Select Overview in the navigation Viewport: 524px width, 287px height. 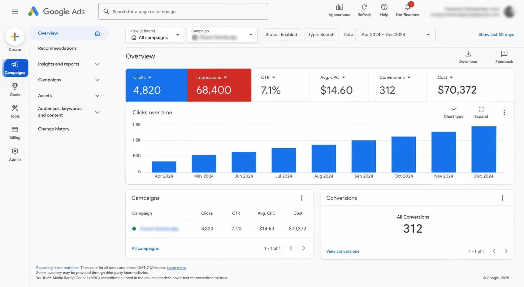[69, 33]
